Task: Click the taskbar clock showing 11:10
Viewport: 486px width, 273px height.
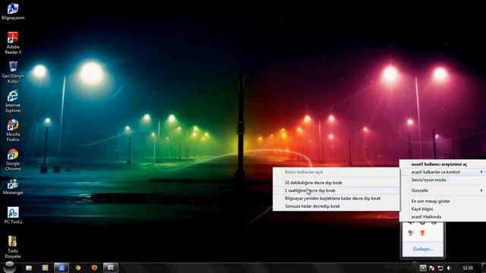Action: pos(468,268)
